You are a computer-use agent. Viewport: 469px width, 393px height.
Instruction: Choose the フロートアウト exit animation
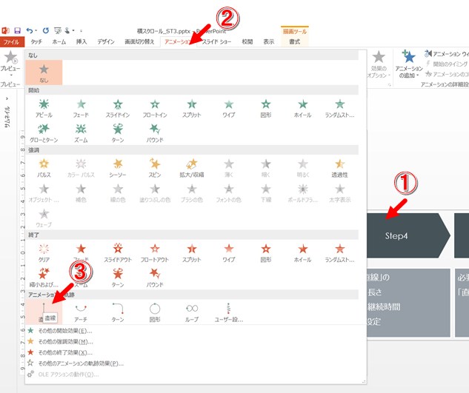pos(155,253)
